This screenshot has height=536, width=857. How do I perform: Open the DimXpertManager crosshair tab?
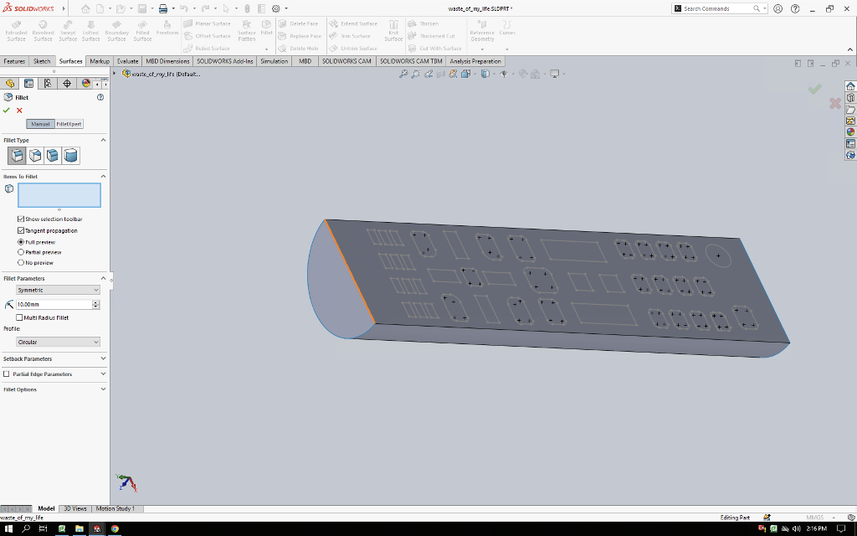tap(67, 83)
